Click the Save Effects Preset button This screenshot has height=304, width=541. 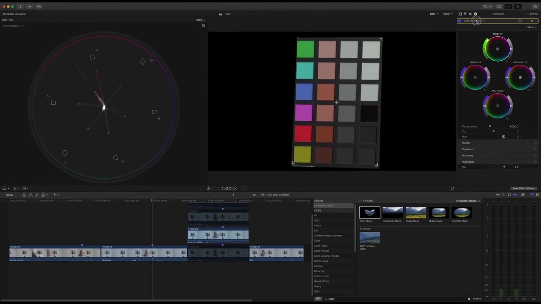[523, 188]
